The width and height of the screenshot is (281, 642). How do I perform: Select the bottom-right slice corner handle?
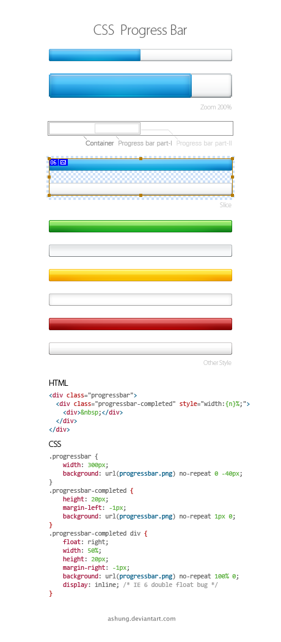click(x=232, y=195)
